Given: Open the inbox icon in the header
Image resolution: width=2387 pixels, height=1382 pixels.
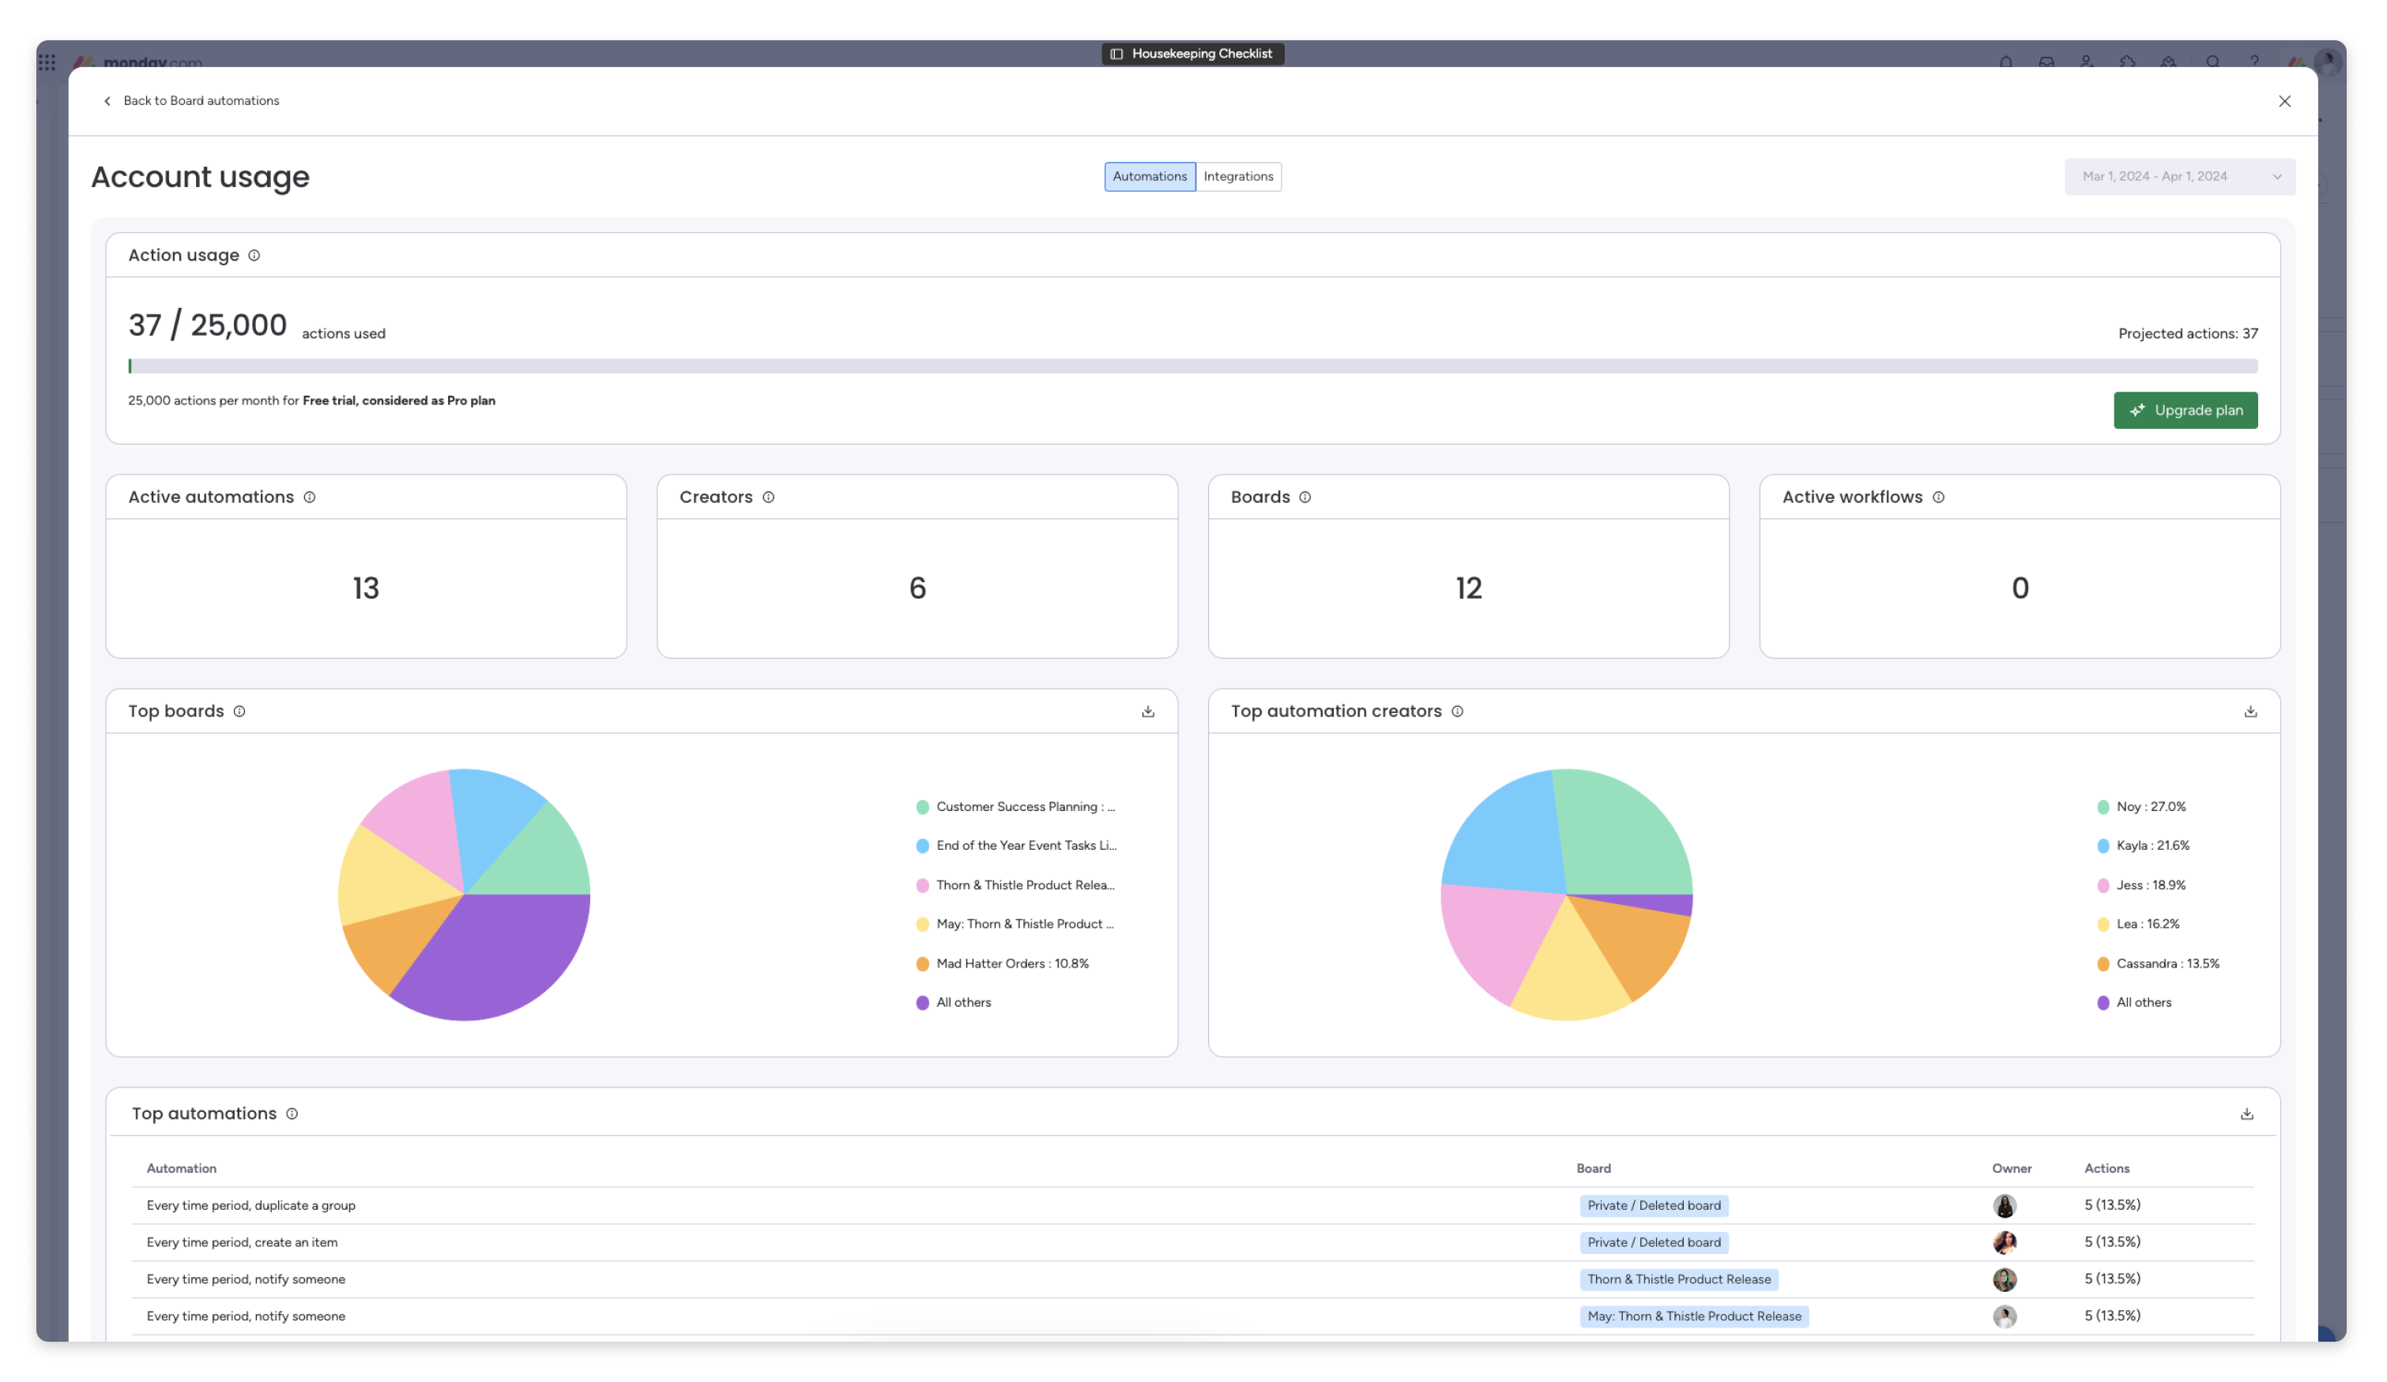Looking at the screenshot, I should pos(2047,61).
